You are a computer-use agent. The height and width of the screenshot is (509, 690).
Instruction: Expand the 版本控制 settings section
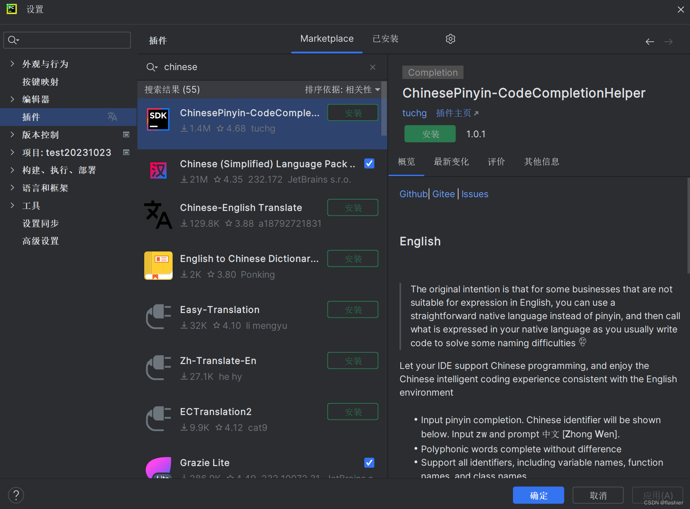pyautogui.click(x=12, y=134)
